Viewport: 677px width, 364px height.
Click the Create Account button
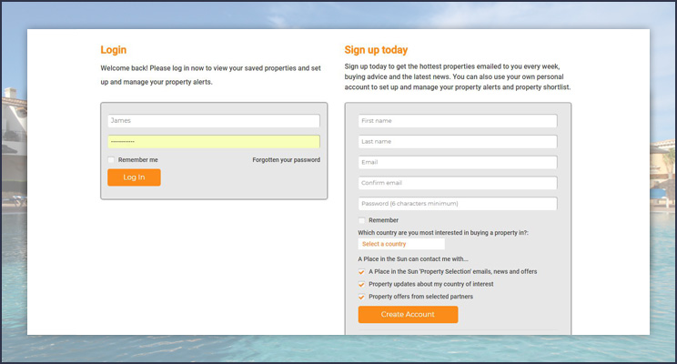[x=408, y=315]
